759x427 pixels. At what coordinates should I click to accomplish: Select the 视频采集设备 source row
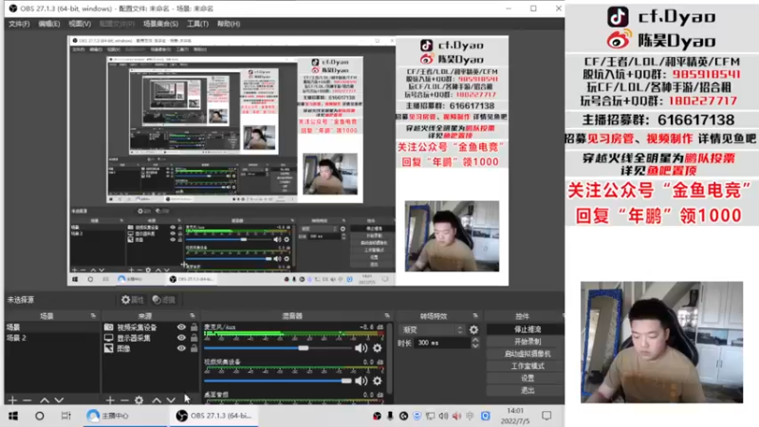coord(151,327)
